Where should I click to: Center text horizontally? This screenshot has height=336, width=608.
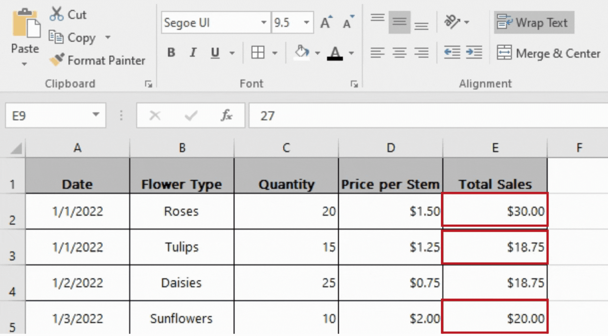[x=400, y=53]
